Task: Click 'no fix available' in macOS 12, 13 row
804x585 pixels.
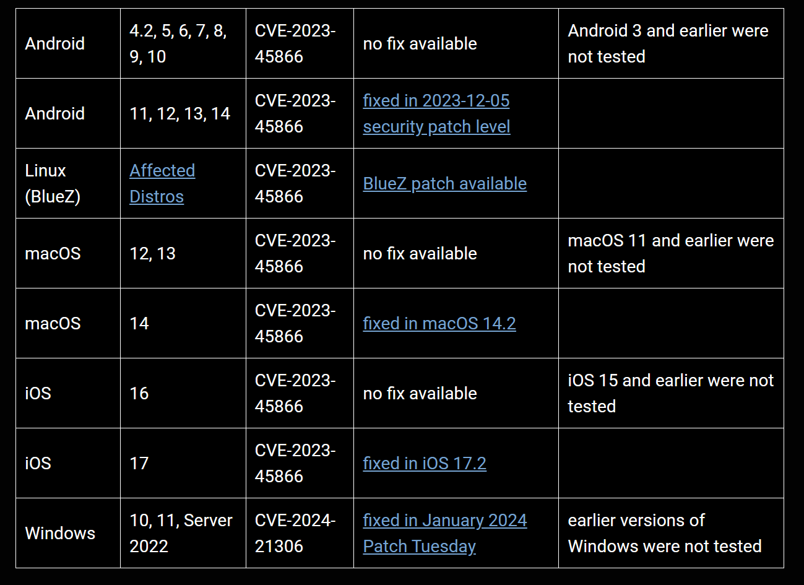Action: pyautogui.click(x=420, y=253)
